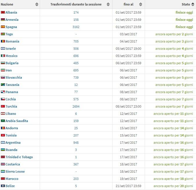Open the Messico country link

pyautogui.click(x=12, y=56)
